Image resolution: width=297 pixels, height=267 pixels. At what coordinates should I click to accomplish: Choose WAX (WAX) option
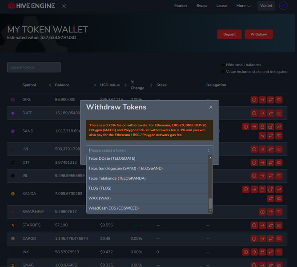point(147,198)
